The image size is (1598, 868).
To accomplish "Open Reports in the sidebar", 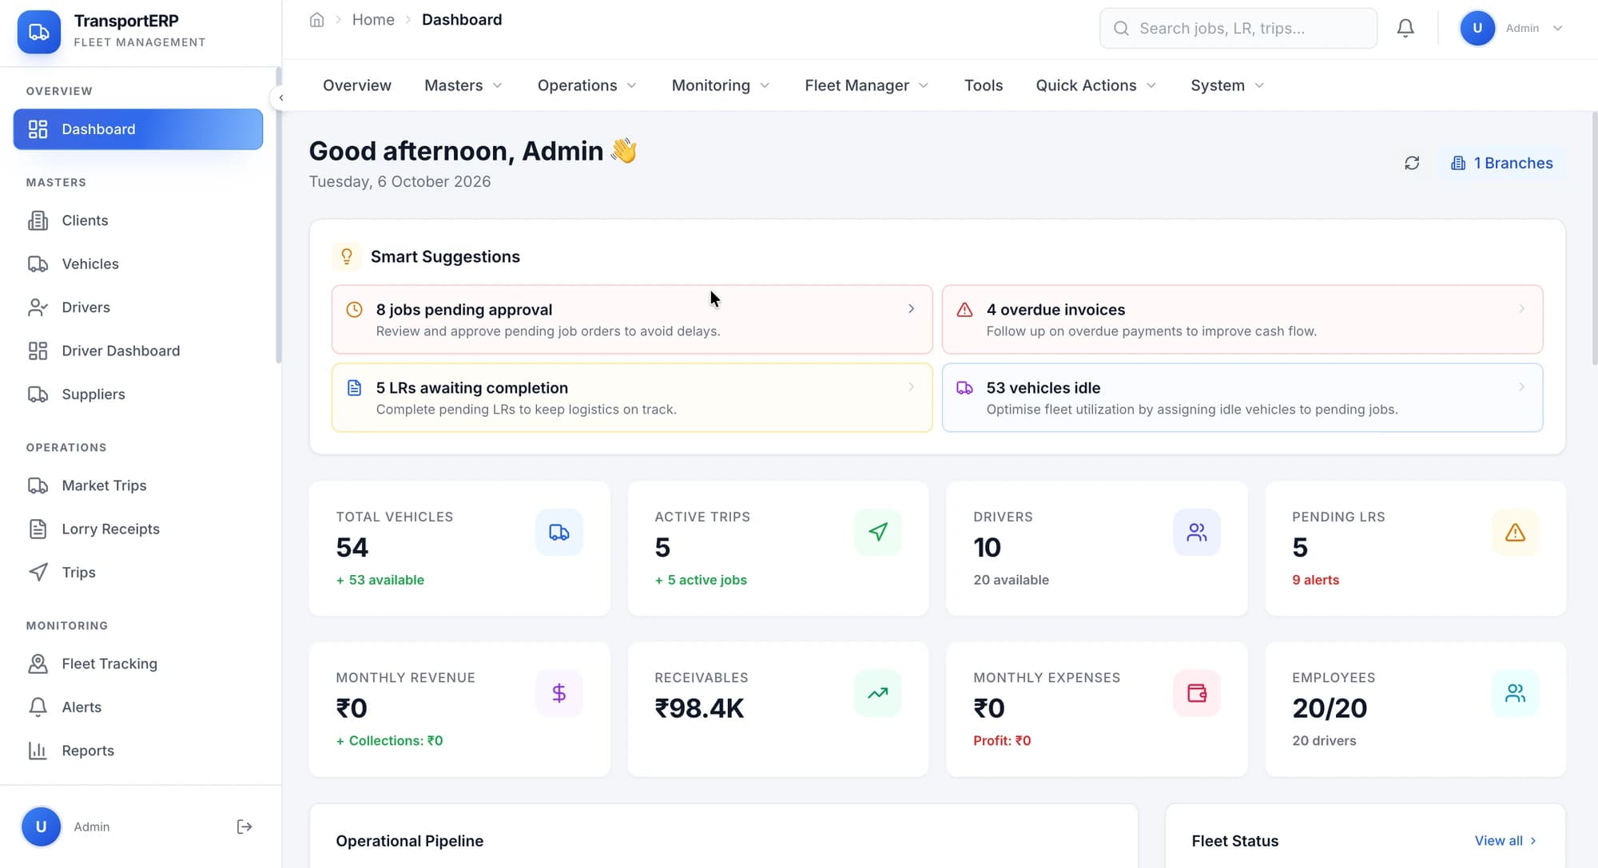I will click(138, 751).
